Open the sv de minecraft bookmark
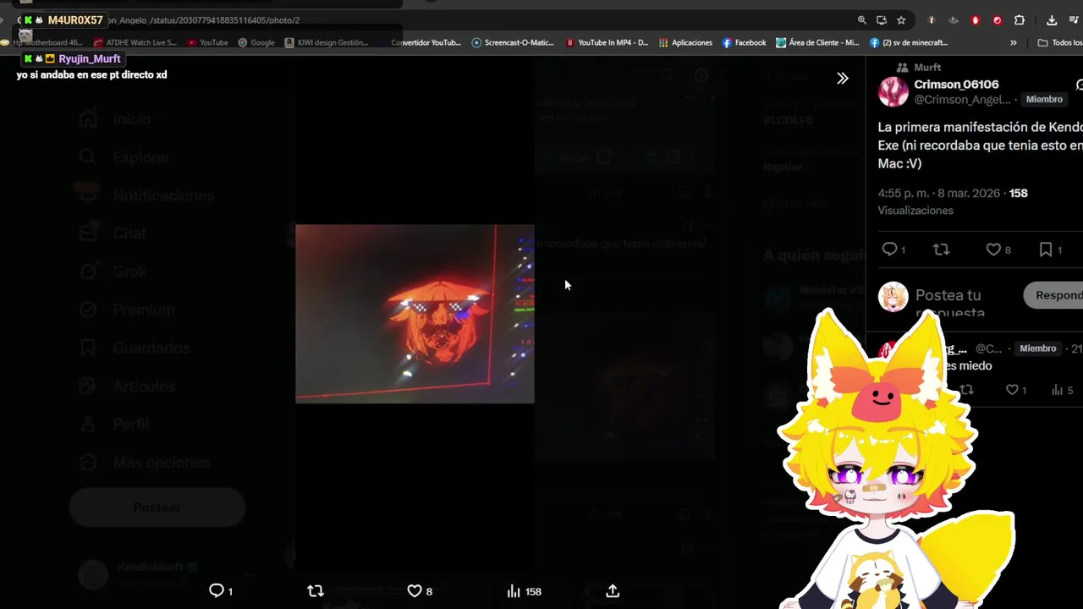This screenshot has width=1083, height=609. 909,42
